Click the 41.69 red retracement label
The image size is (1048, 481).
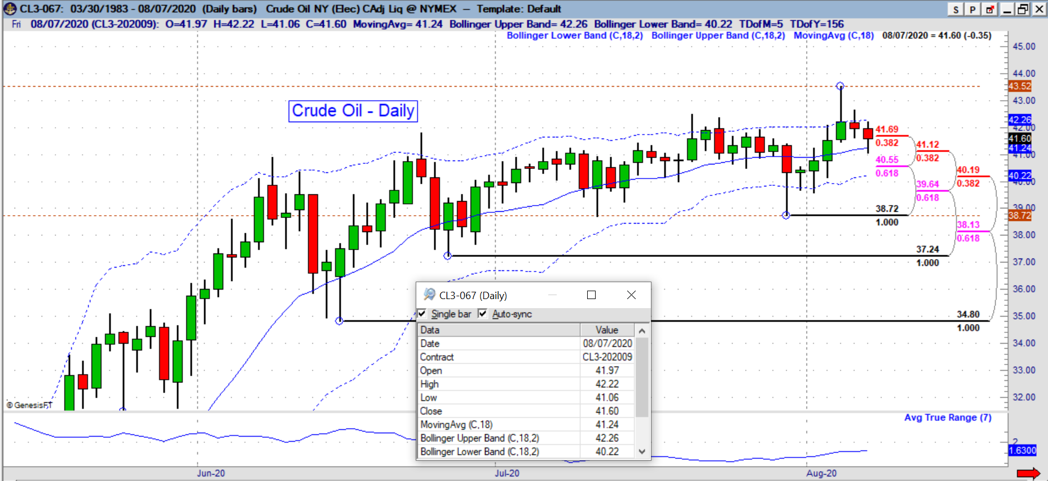coord(887,130)
